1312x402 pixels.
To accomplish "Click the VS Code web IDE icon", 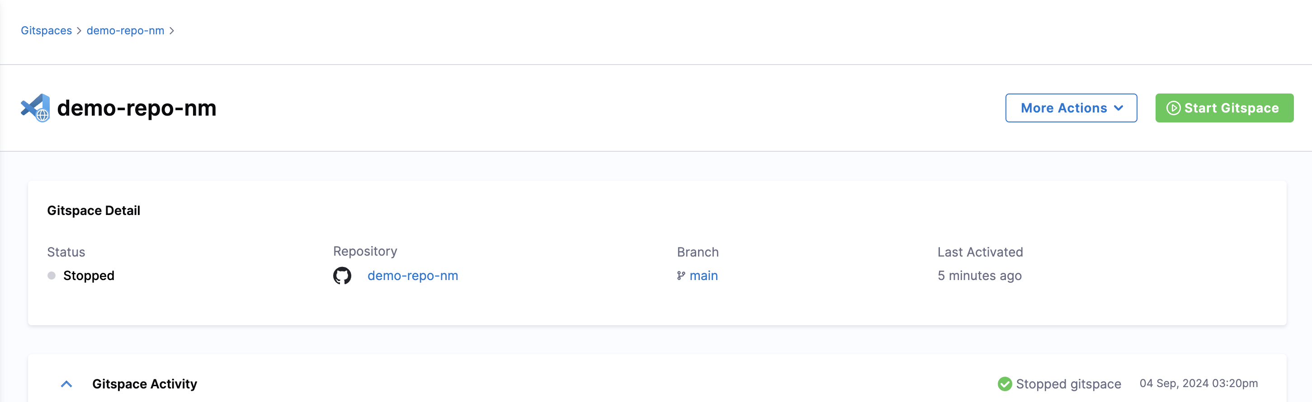I will point(35,108).
